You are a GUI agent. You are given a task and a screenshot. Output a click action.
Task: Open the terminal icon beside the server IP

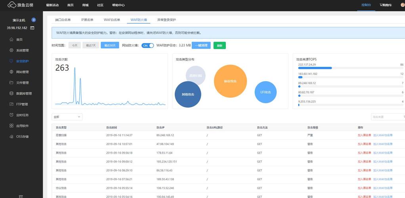click(x=32, y=28)
